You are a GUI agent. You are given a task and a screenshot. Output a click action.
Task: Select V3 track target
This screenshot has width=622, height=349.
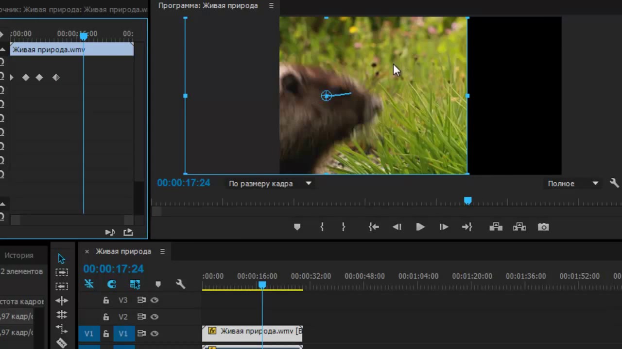[x=123, y=301]
